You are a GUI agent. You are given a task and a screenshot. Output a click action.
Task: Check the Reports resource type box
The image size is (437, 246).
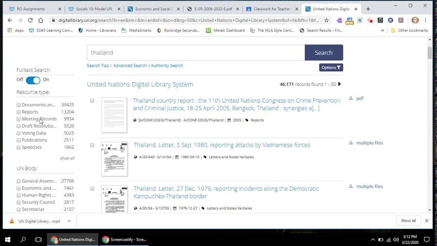pos(19,112)
